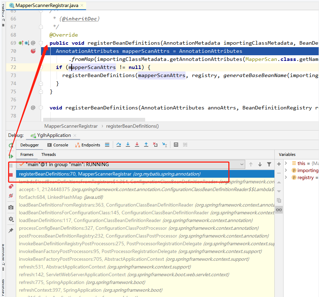Remove watch with the minus icon
The width and height of the screenshot is (319, 297).
[279, 173]
